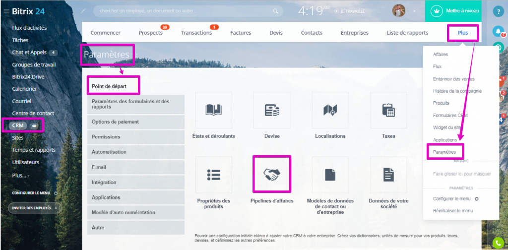508x250 pixels.
Task: Select the E-mail settings section
Action: 136,168
